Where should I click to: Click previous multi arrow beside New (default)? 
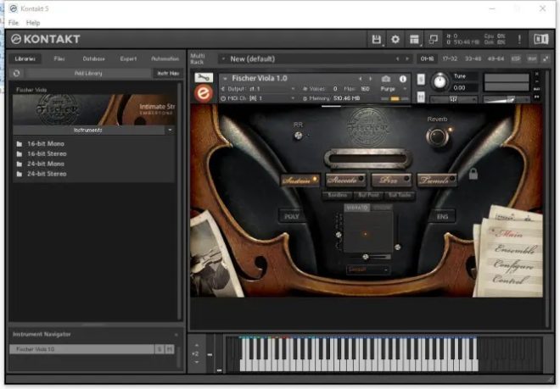(x=397, y=58)
